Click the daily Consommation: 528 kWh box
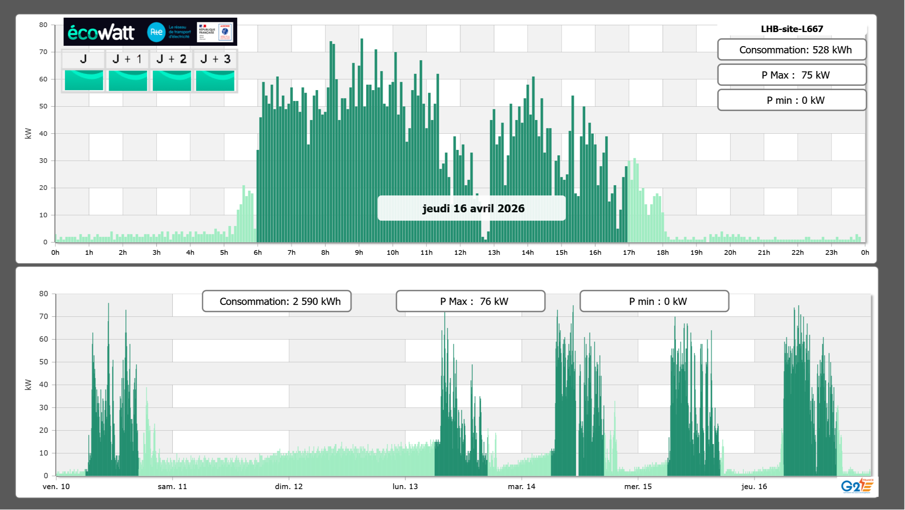 (x=791, y=50)
